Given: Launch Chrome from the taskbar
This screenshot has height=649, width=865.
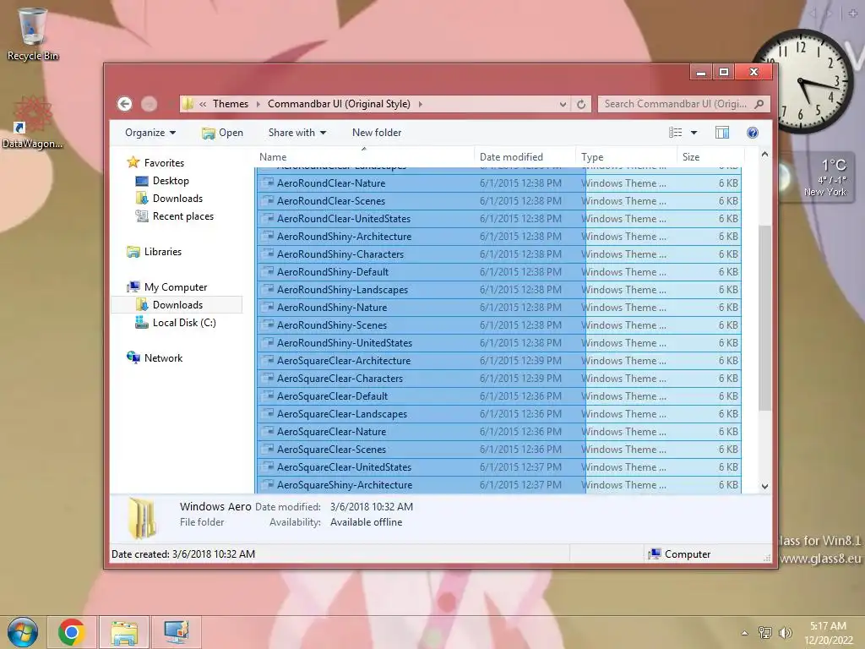Looking at the screenshot, I should click(71, 632).
